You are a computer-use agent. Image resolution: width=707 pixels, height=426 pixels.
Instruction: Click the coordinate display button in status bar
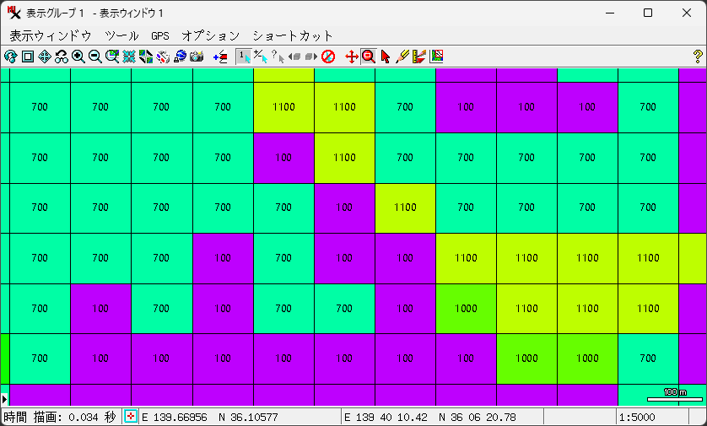[131, 417]
